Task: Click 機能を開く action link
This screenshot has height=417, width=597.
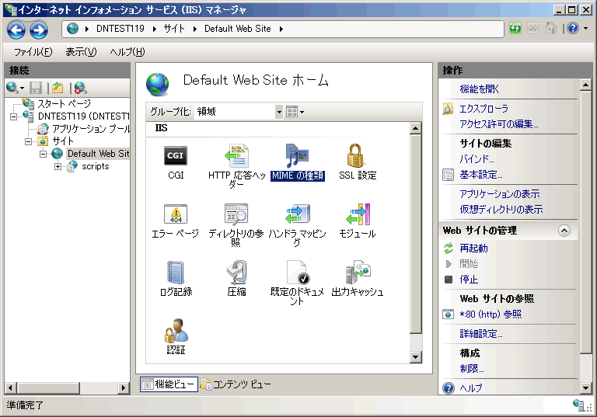Action: pyautogui.click(x=479, y=89)
